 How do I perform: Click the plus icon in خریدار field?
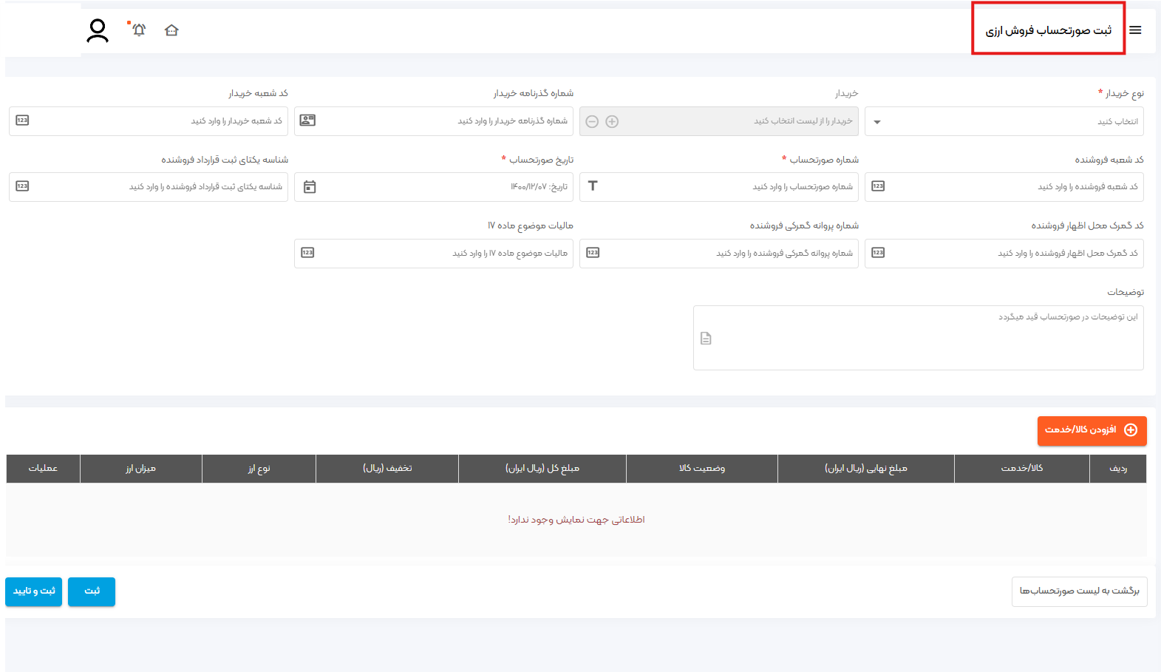coord(612,122)
